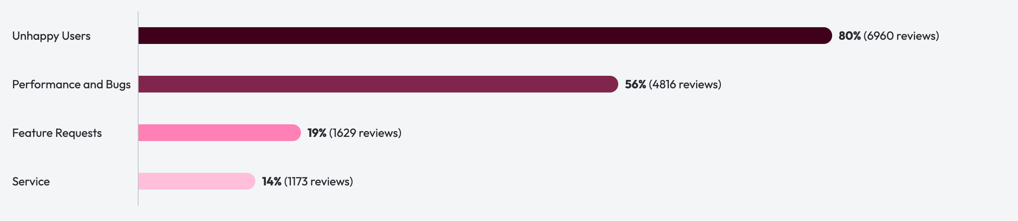
Task: Select the light pink Service bar
Action: click(197, 181)
